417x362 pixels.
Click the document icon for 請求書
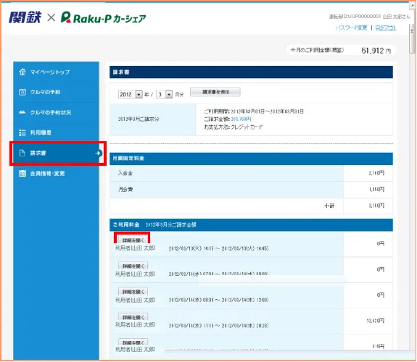click(x=22, y=153)
